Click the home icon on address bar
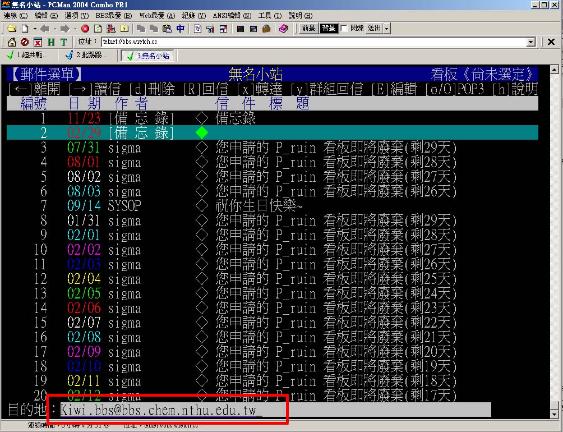 click(x=11, y=42)
